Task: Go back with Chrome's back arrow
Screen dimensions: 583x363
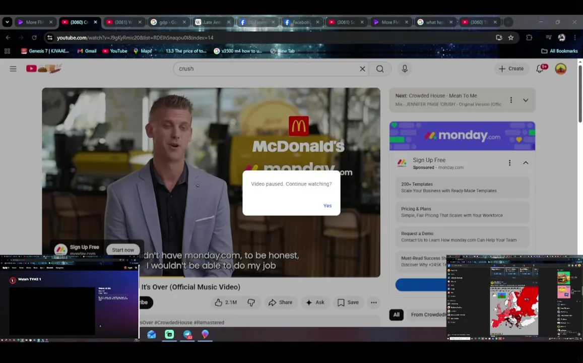Action: [x=8, y=38]
